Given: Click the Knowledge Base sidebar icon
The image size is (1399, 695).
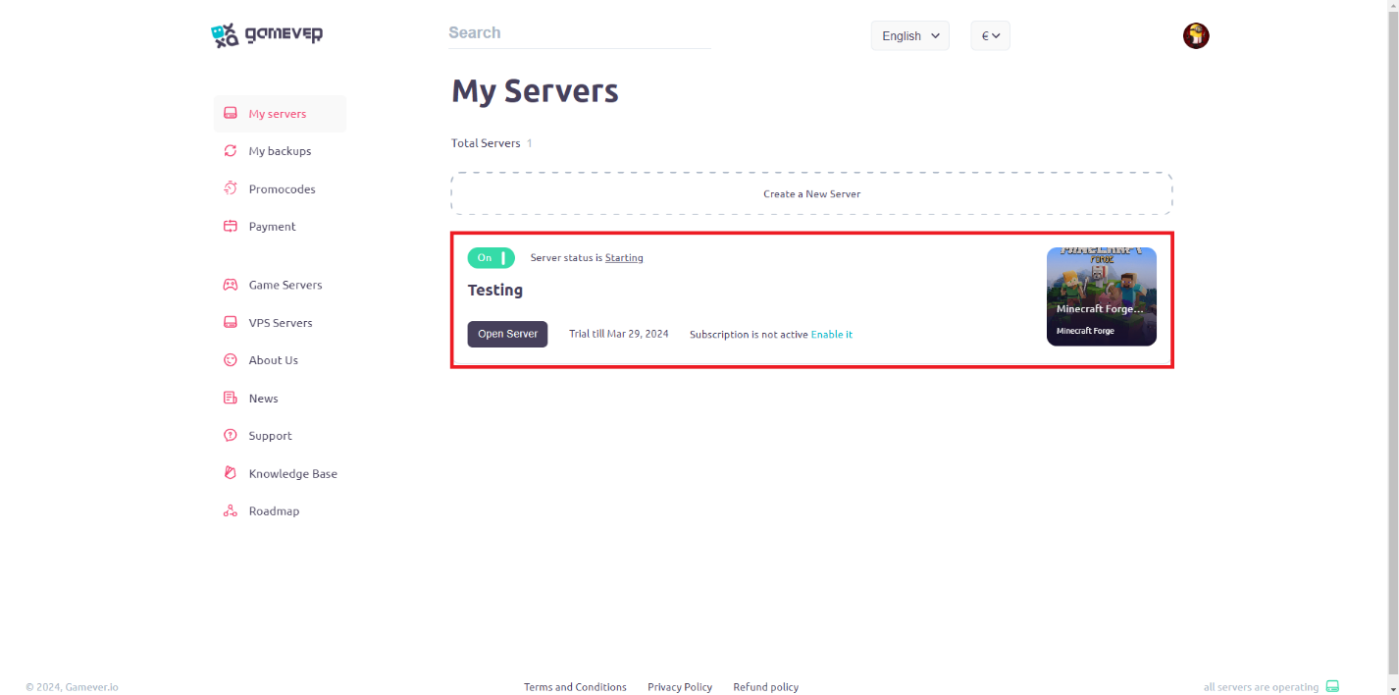Looking at the screenshot, I should (x=231, y=473).
